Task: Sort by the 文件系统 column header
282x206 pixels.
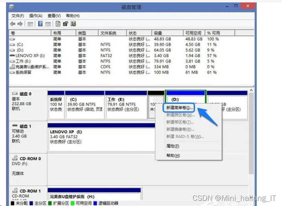Action: [112, 33]
